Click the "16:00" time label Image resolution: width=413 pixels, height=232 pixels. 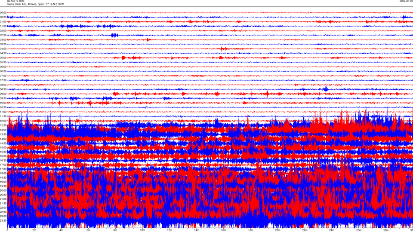pyautogui.click(x=3, y=156)
